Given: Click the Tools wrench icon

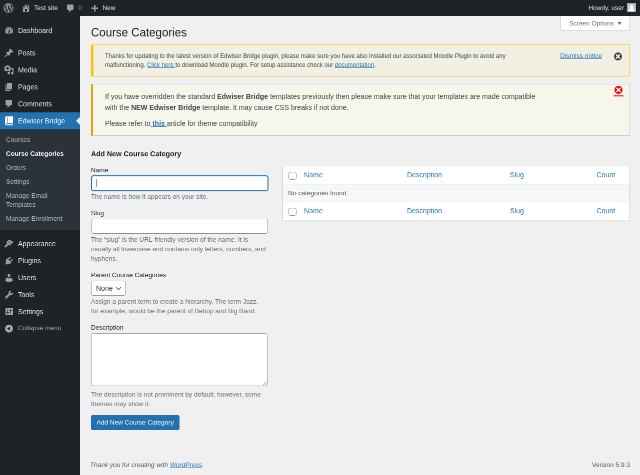Looking at the screenshot, I should point(9,295).
